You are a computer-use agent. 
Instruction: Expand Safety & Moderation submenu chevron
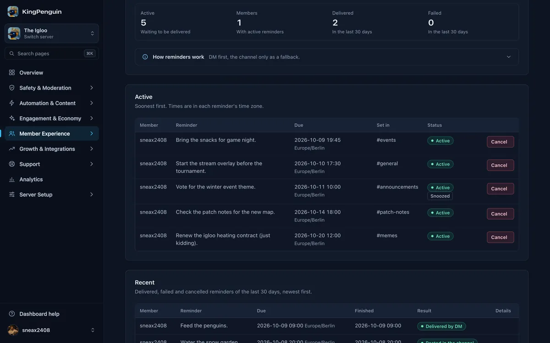click(x=92, y=88)
